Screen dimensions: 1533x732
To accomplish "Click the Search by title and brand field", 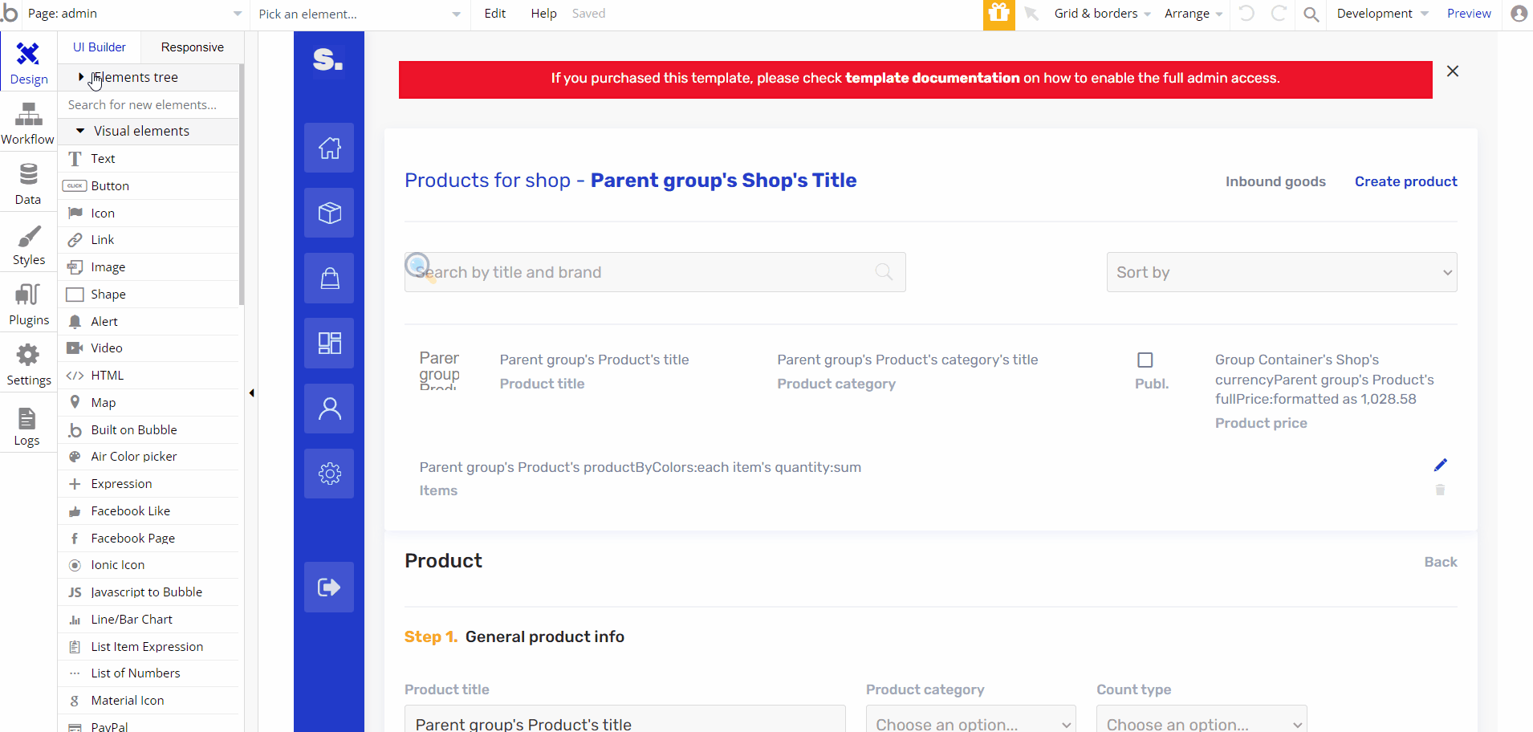I will click(x=642, y=272).
